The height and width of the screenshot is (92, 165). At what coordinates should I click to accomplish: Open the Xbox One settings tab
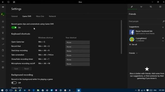tap(40, 16)
